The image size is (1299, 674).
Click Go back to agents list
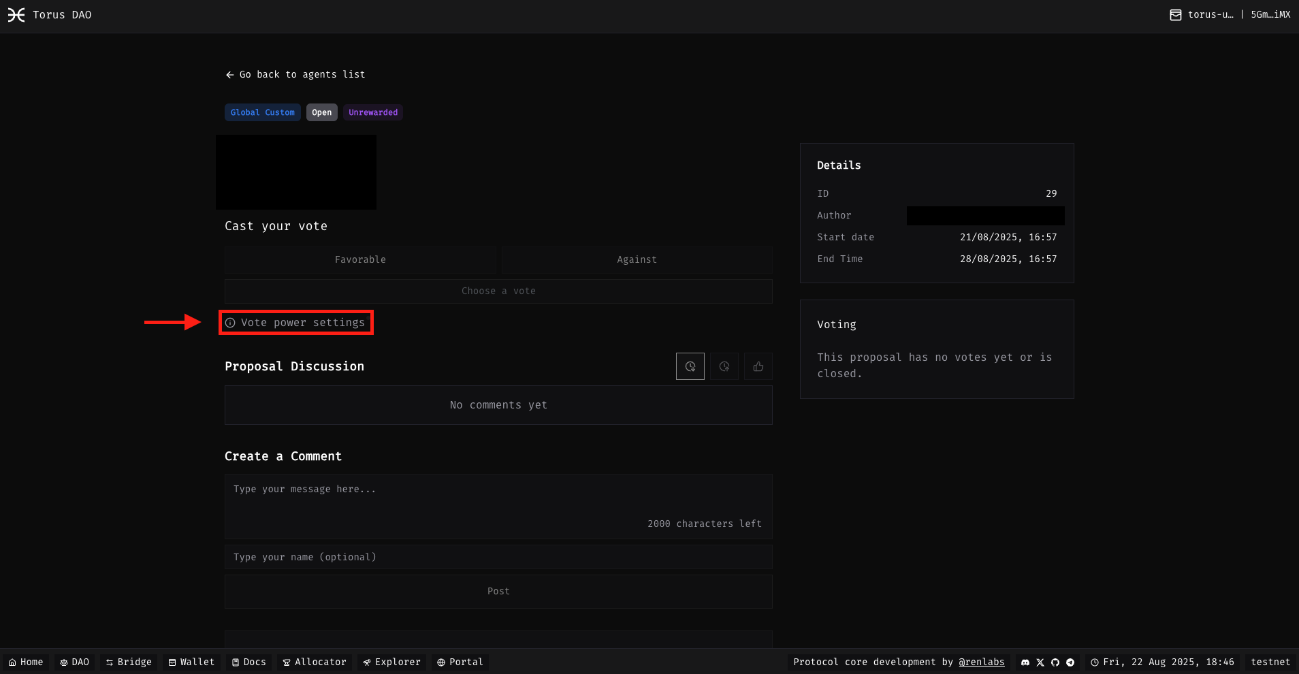pos(295,74)
